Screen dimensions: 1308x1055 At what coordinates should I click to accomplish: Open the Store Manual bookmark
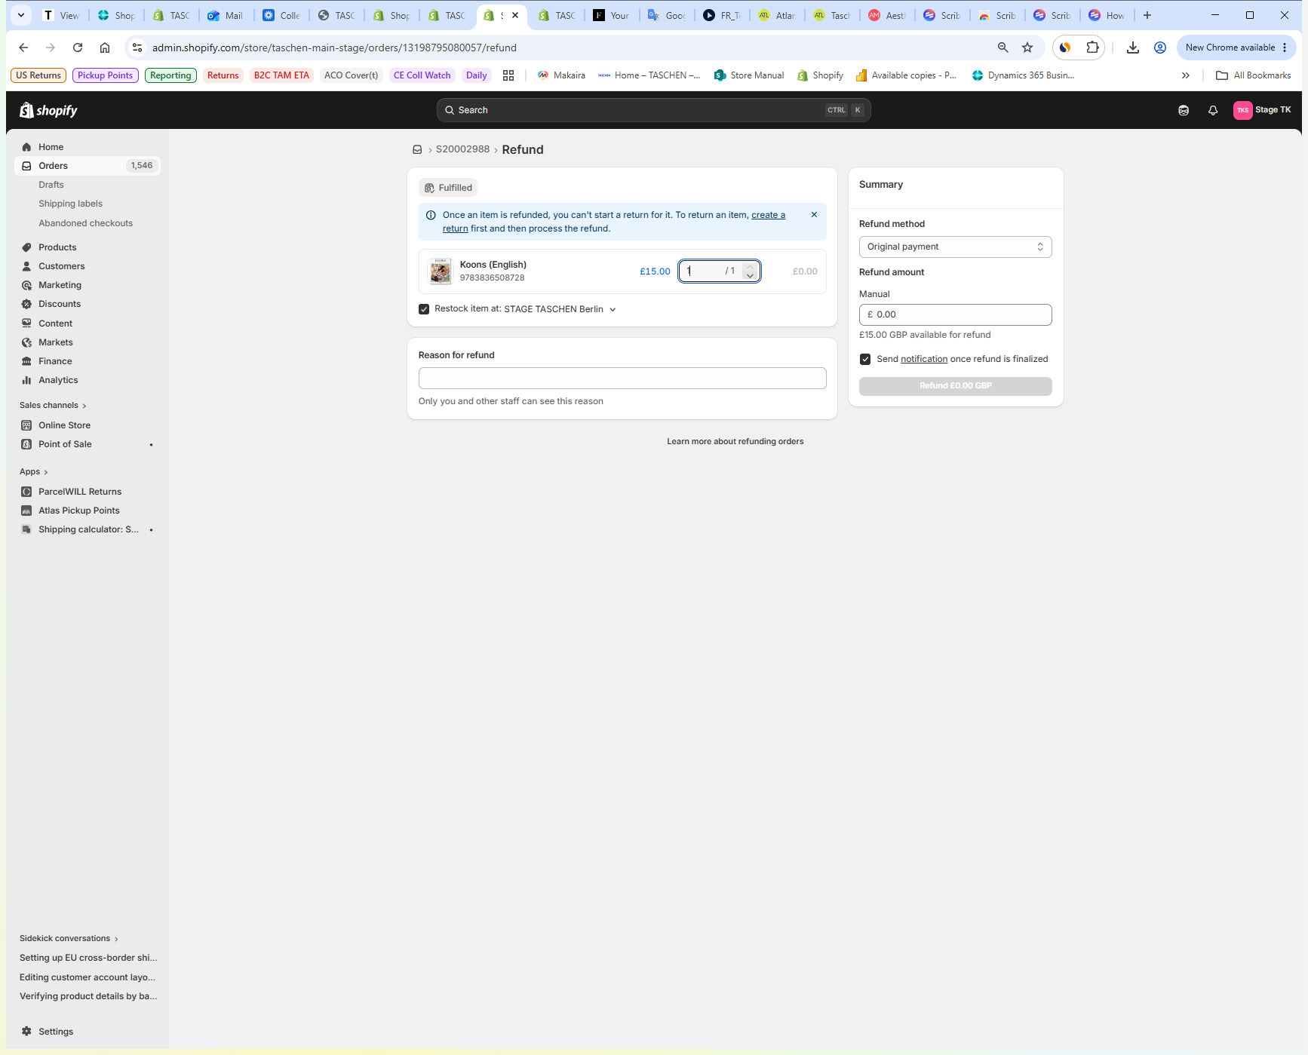(748, 75)
